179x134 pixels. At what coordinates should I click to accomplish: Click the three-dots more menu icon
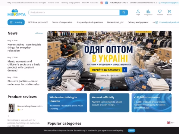point(154,22)
